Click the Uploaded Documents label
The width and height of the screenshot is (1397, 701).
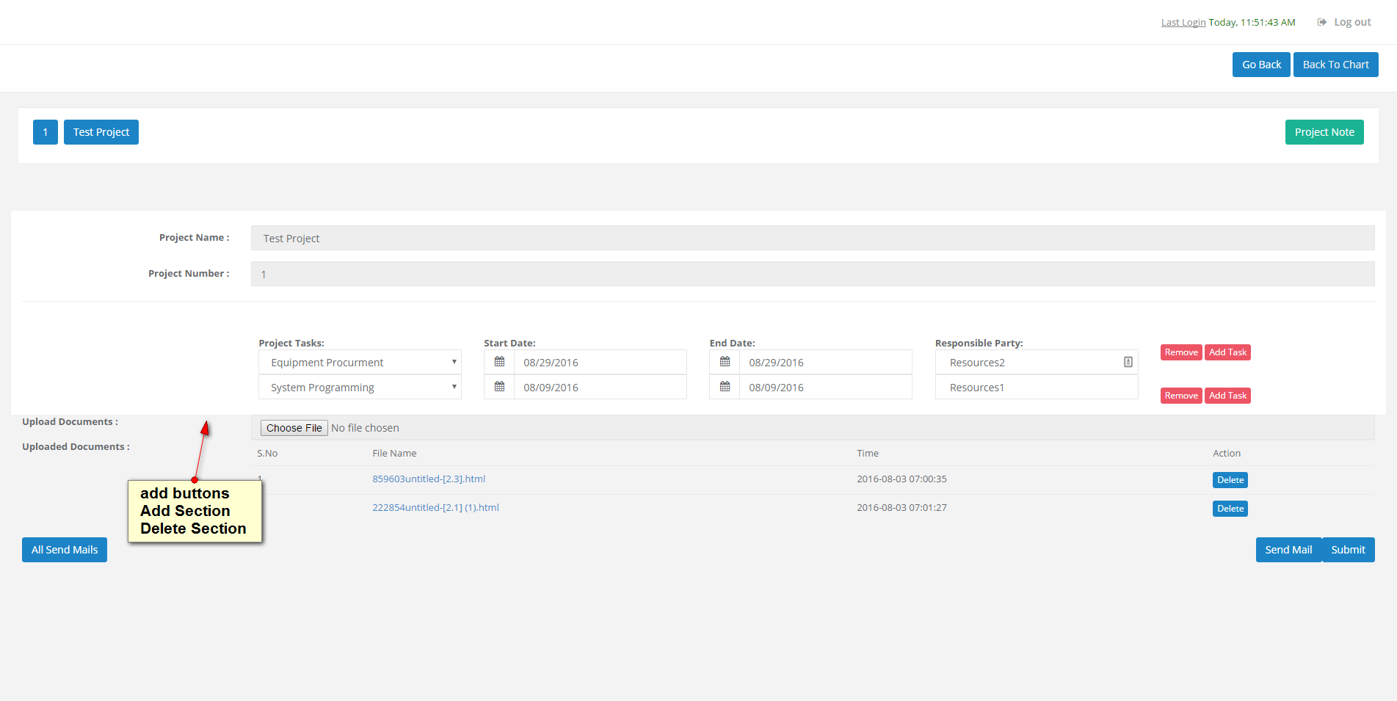(76, 446)
